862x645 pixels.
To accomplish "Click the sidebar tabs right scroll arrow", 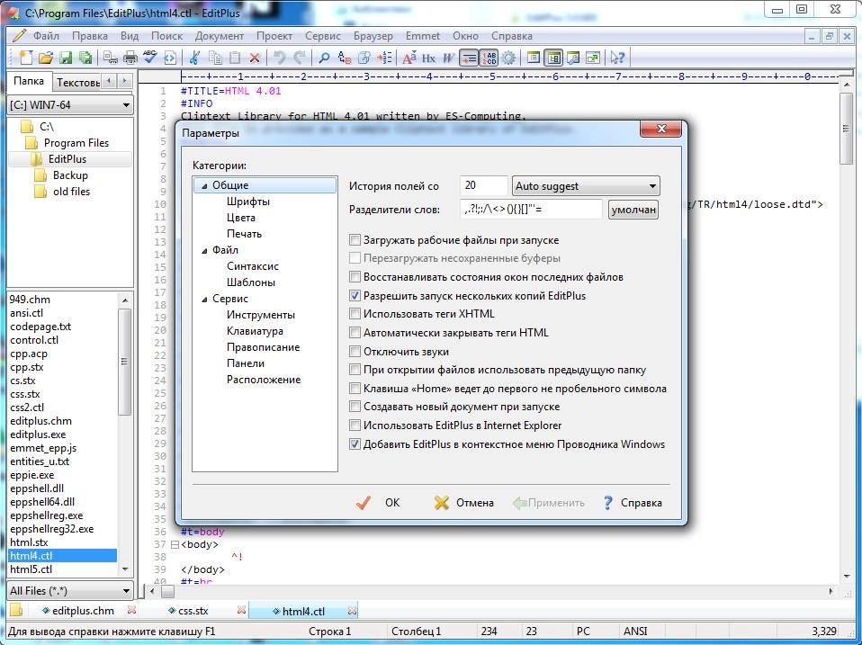I will pos(125,81).
